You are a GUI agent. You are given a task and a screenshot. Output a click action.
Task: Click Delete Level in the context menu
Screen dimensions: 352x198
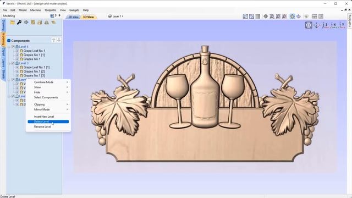(48, 122)
